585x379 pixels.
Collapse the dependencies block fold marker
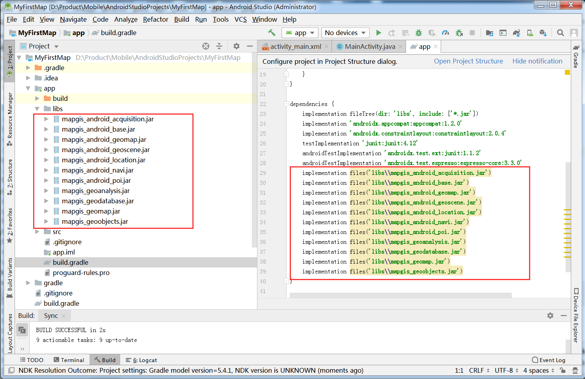[x=286, y=104]
